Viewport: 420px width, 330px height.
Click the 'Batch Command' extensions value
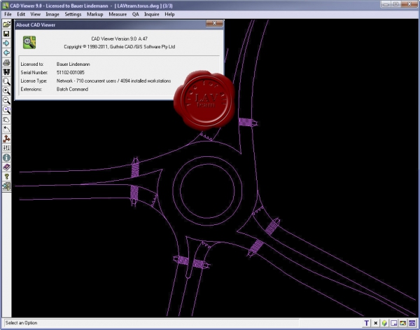[x=72, y=89]
